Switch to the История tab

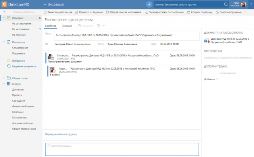[x=67, y=25]
